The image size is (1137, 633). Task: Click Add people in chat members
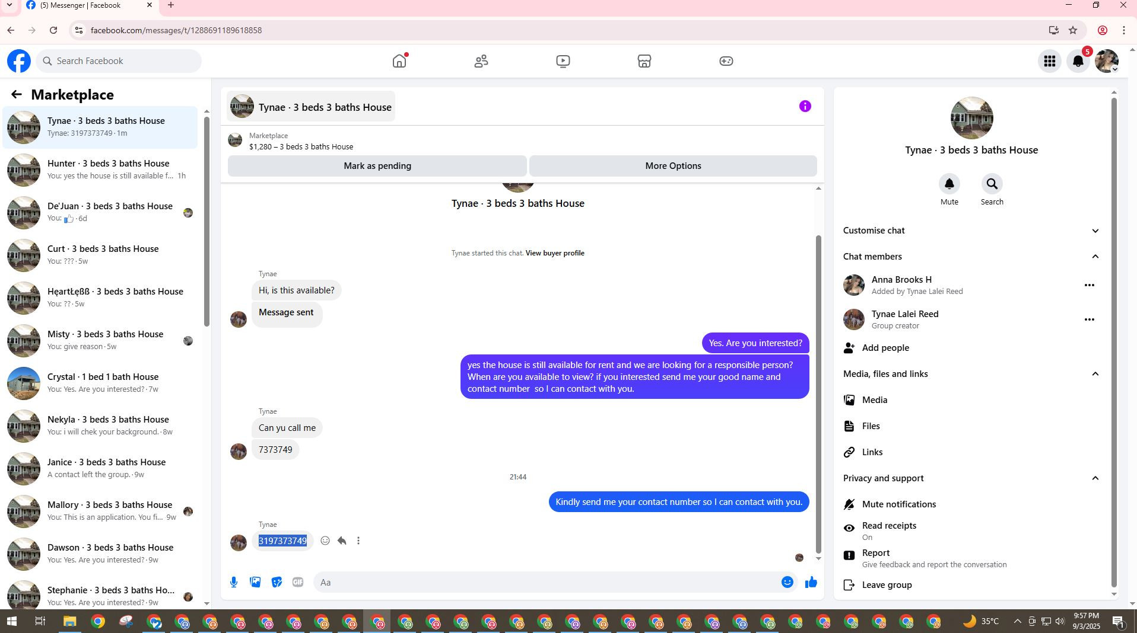[x=885, y=349]
